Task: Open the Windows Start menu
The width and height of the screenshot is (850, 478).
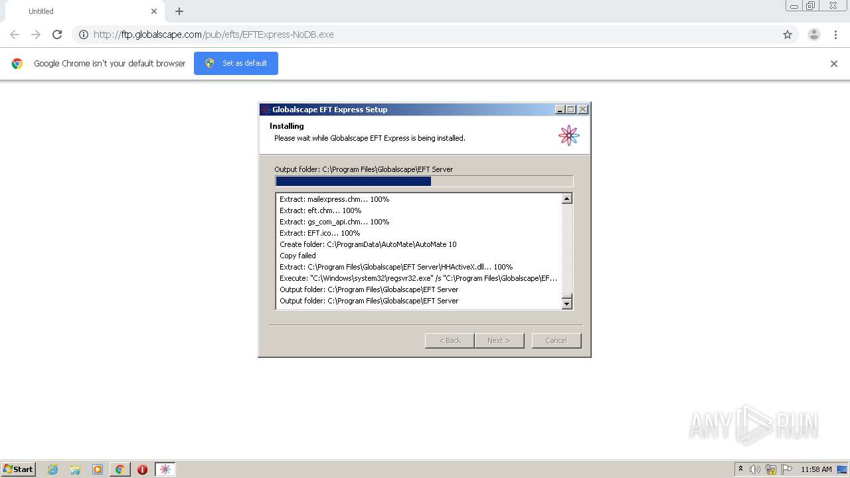Action: click(x=19, y=469)
